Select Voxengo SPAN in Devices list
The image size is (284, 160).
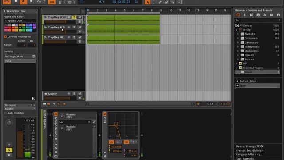pos(20,56)
